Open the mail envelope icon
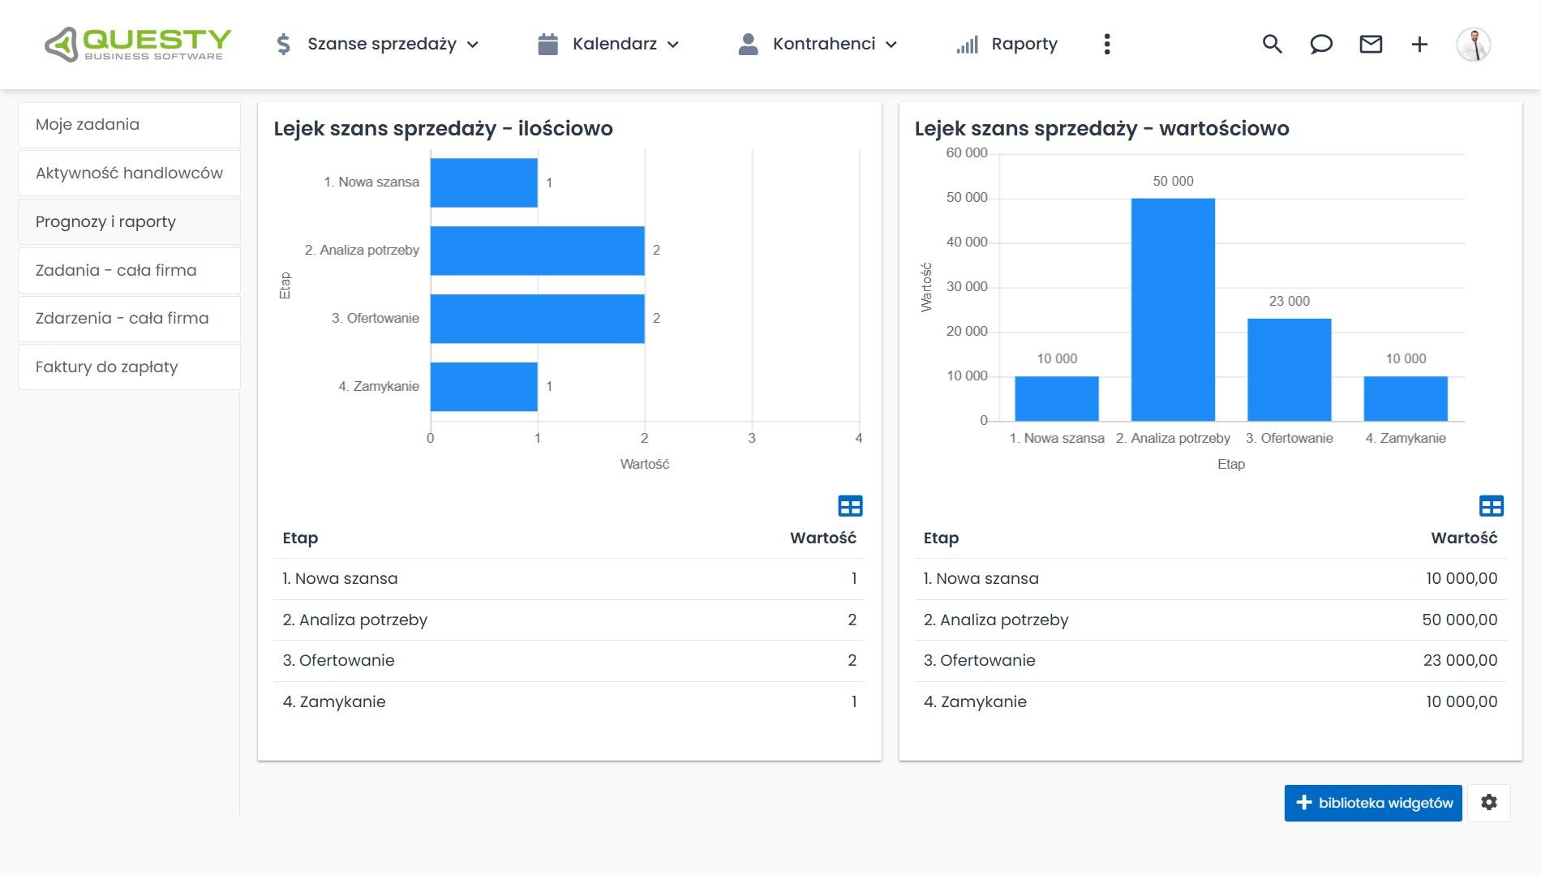 point(1371,44)
